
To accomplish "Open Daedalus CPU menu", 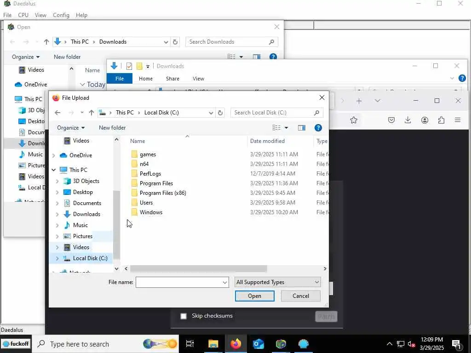I will [x=23, y=15].
